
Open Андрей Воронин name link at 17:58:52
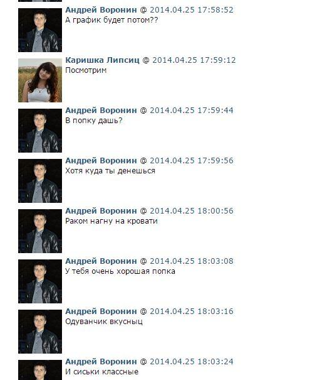point(101,10)
